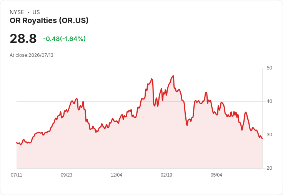The width and height of the screenshot is (283, 195).
Task: Click the 40 y-axis price label
Action: (269, 101)
